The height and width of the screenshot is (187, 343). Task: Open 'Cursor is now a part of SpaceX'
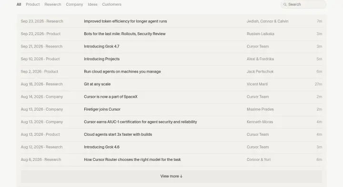coord(111,97)
